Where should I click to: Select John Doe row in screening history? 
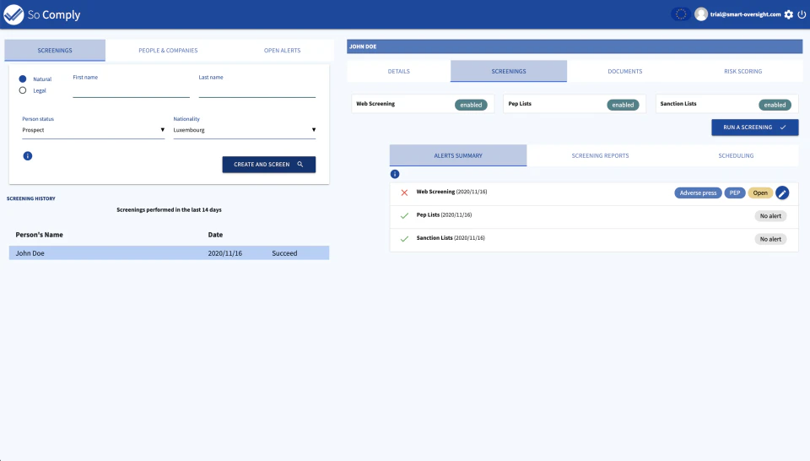pos(169,253)
